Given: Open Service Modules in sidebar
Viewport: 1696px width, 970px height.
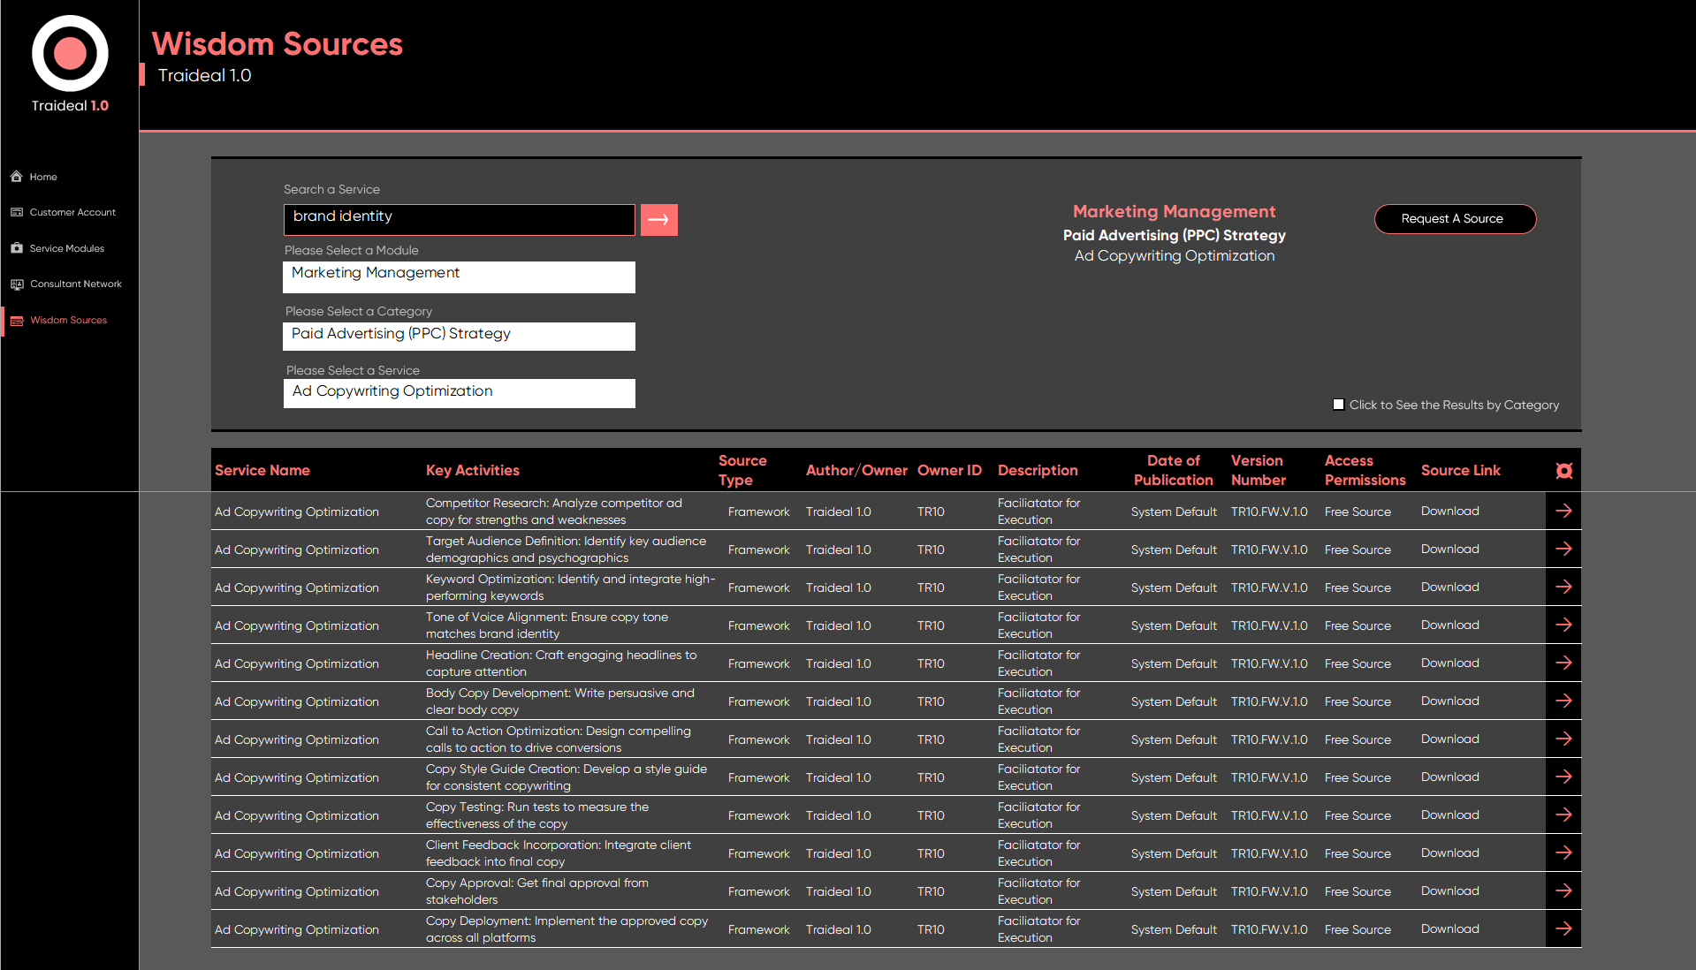Looking at the screenshot, I should point(67,249).
